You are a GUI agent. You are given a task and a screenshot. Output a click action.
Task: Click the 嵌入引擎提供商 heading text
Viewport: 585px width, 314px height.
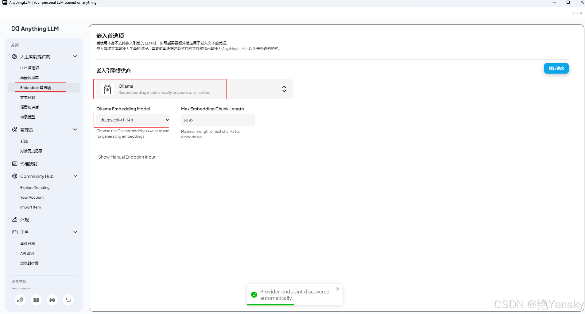click(x=114, y=71)
